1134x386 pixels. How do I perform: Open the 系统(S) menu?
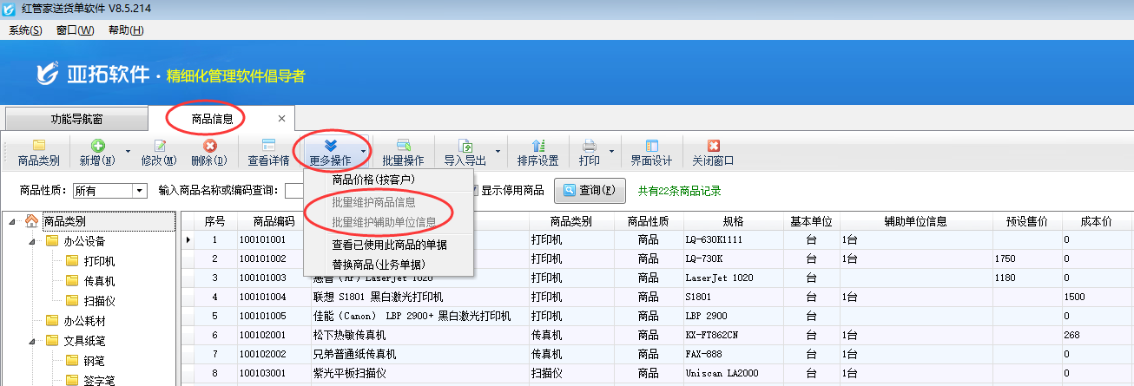25,30
